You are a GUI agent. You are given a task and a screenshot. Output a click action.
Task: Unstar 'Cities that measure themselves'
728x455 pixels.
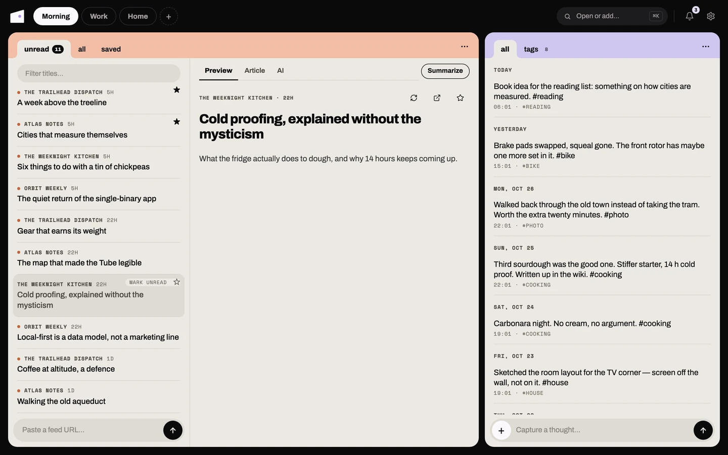177,122
